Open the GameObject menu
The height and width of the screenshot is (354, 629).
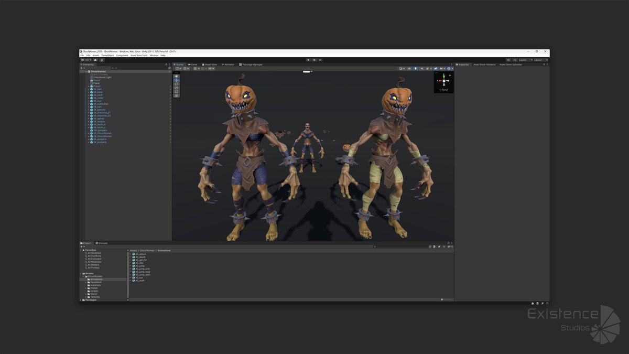pyautogui.click(x=107, y=55)
